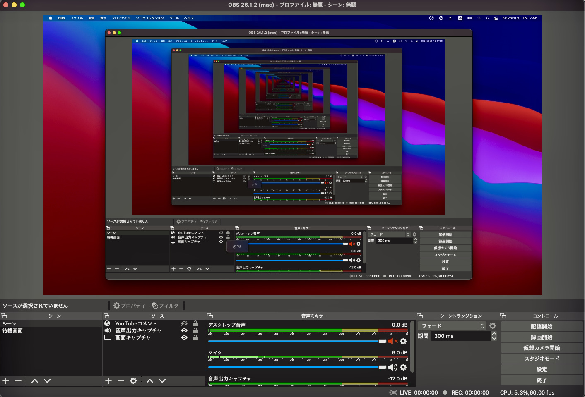
Task: Start virtual camera with 仮想カメラ開始
Action: point(542,348)
